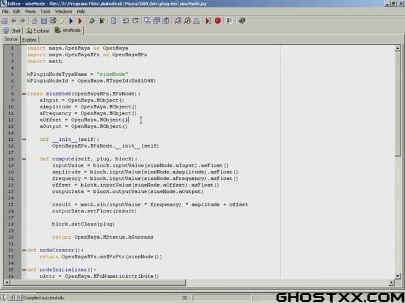Click the horizontal scrollbar right arrow

point(391,283)
